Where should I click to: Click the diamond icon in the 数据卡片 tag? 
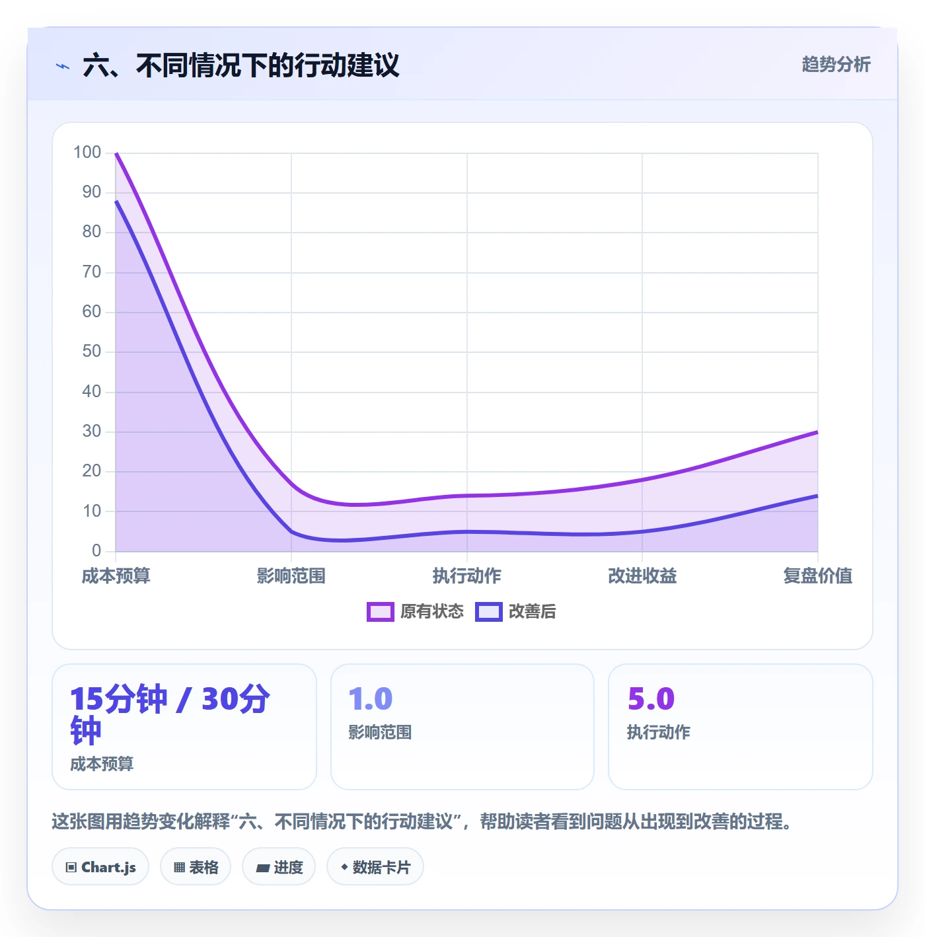point(344,867)
